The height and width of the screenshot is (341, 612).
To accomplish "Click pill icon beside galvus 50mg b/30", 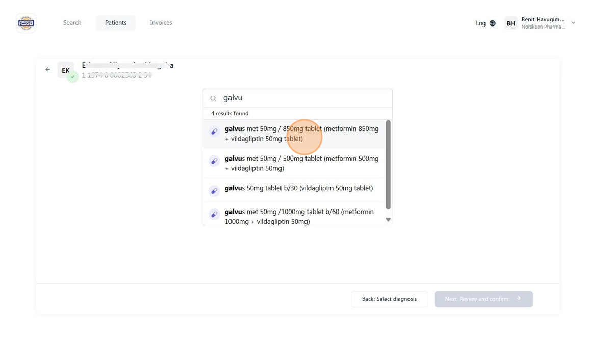I will tap(214, 191).
